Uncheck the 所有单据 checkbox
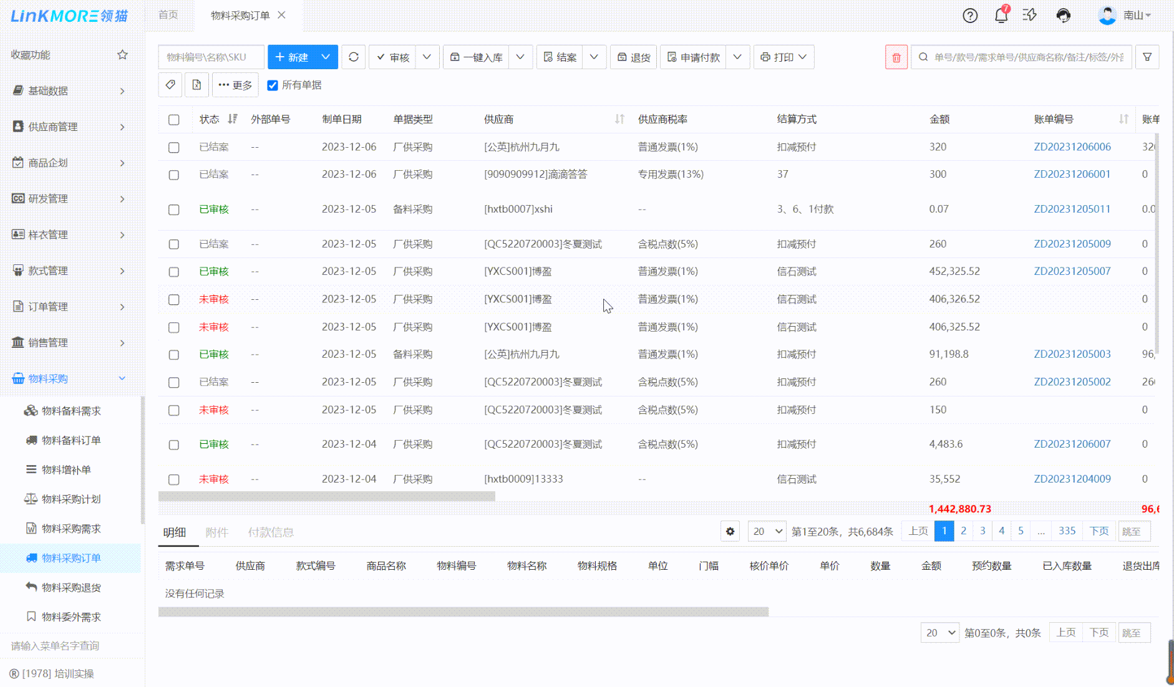Image resolution: width=1174 pixels, height=687 pixels. [x=273, y=85]
